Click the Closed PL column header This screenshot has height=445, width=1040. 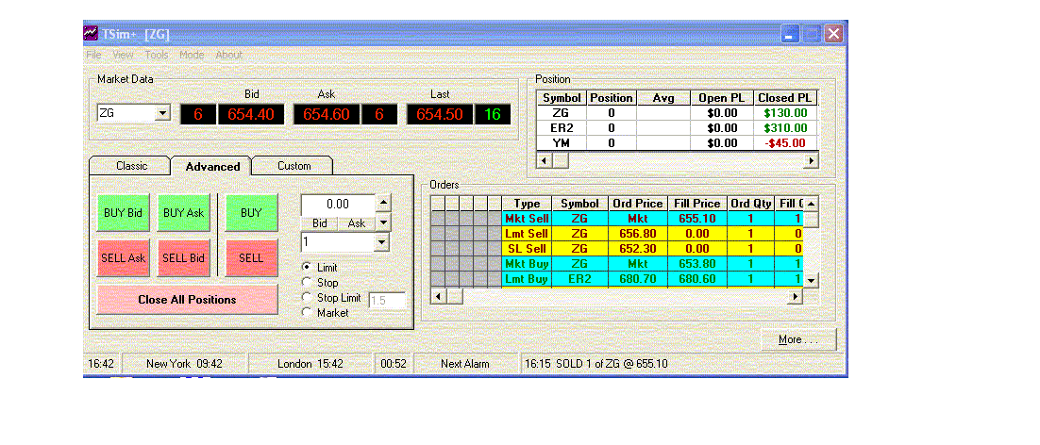785,98
